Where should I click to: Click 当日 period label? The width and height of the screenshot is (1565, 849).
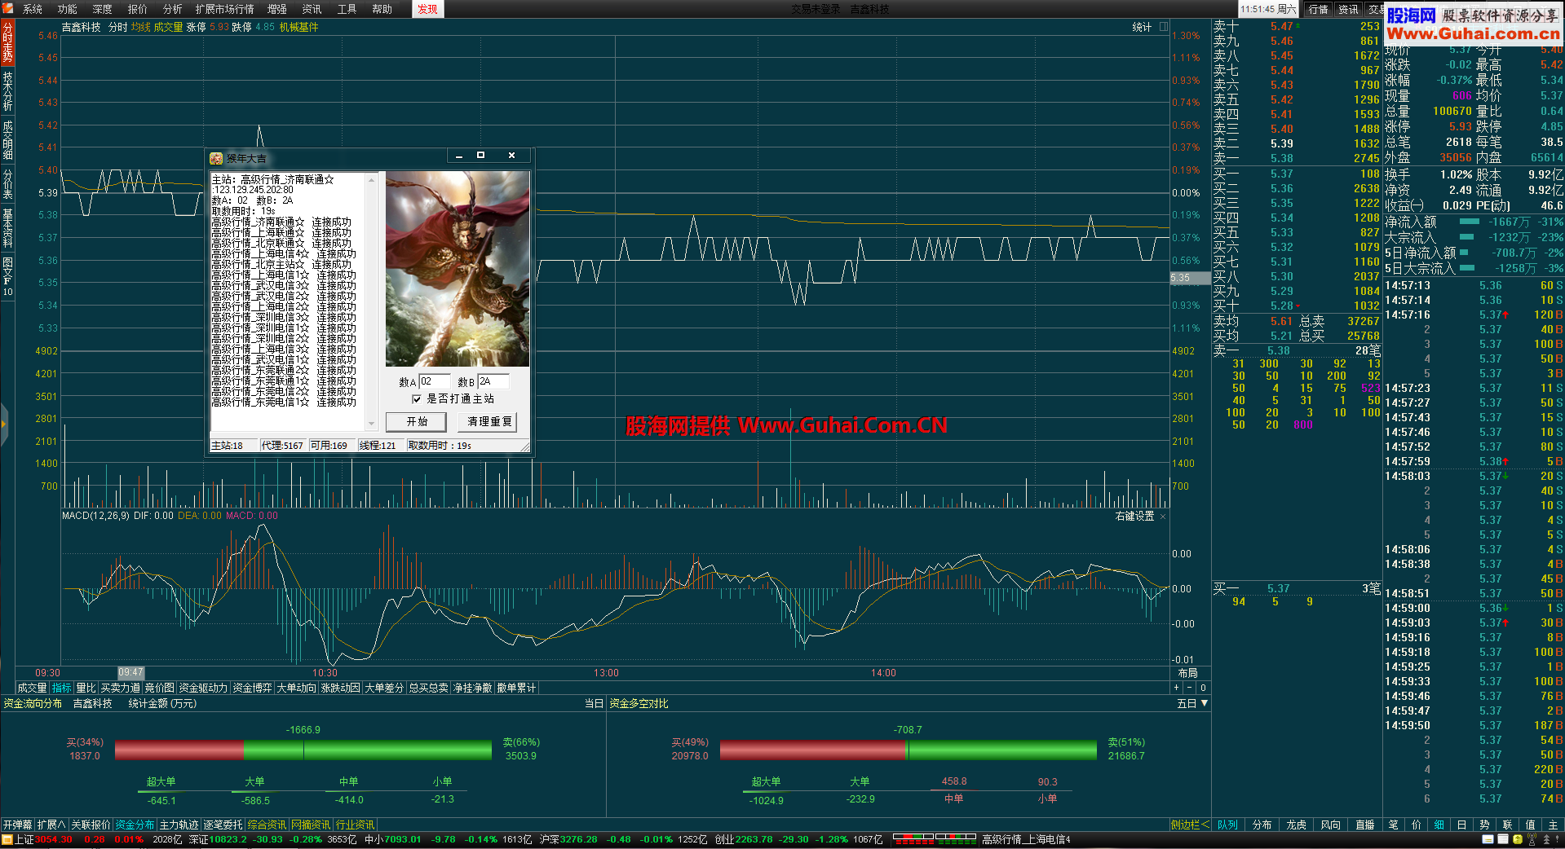tap(594, 703)
